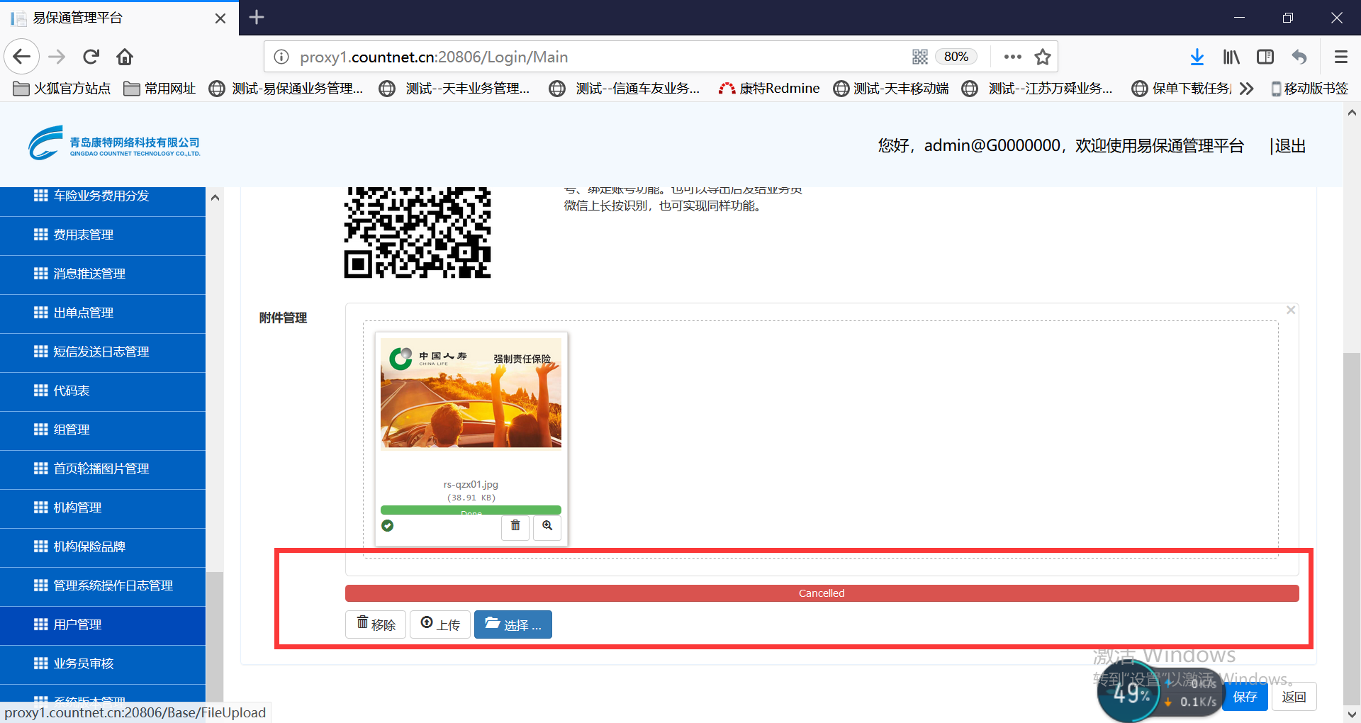
Task: Save the form with 保存
Action: (x=1245, y=697)
